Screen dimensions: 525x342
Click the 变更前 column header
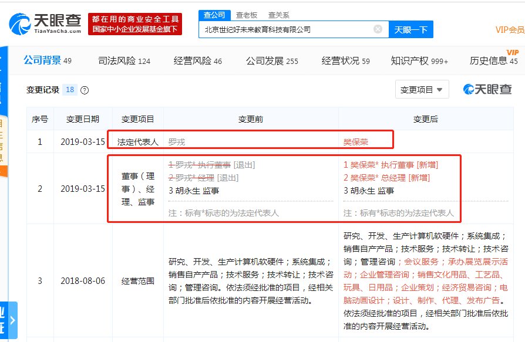pos(251,119)
